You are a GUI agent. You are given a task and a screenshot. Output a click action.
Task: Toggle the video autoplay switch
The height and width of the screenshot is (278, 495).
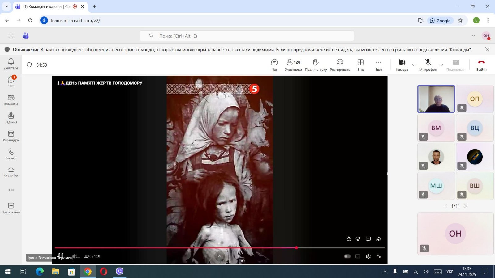[347, 256]
